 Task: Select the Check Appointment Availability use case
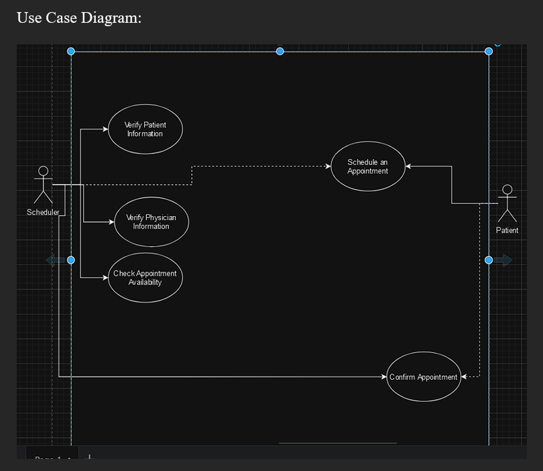(145, 278)
